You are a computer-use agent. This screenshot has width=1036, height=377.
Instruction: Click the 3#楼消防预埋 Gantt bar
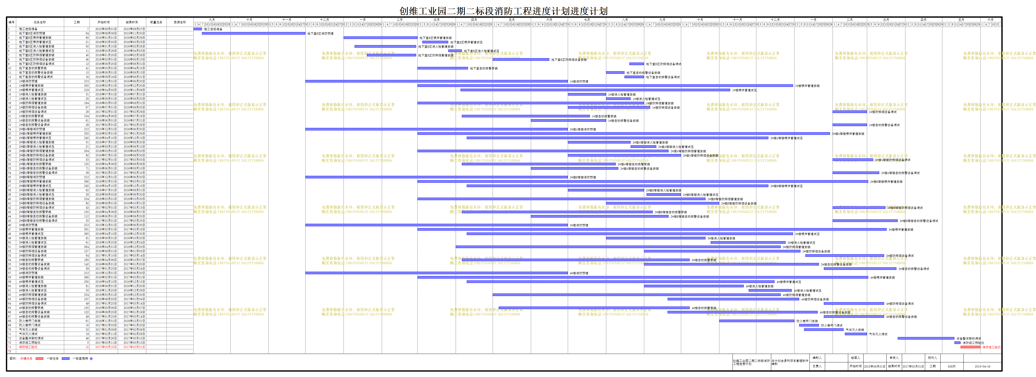click(436, 225)
